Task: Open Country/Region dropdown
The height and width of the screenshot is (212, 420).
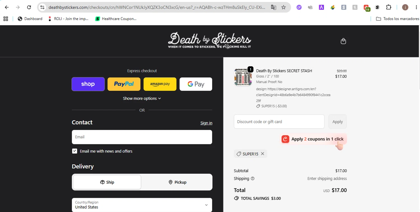Action: (142, 205)
